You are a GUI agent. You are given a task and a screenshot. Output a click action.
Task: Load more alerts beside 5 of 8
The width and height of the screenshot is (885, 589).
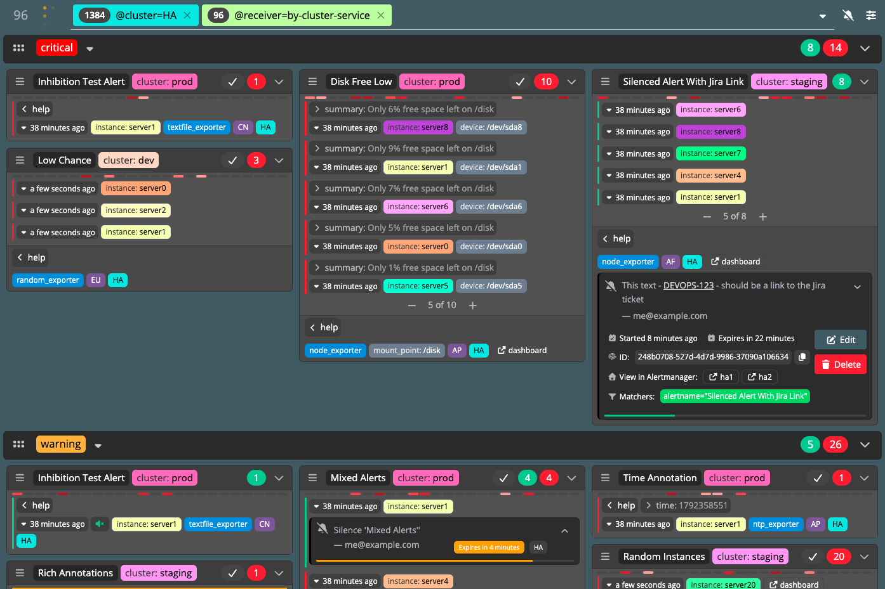(763, 217)
